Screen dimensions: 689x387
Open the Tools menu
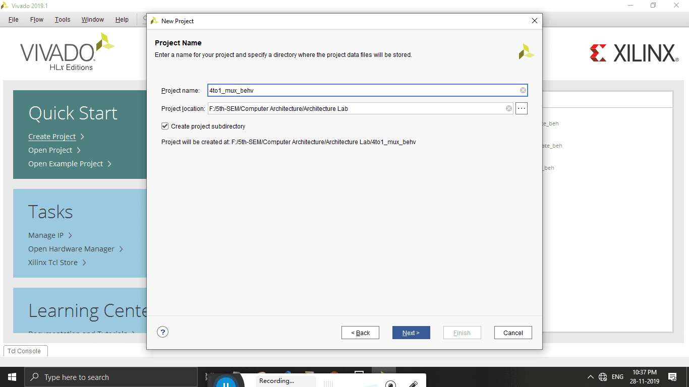[63, 19]
